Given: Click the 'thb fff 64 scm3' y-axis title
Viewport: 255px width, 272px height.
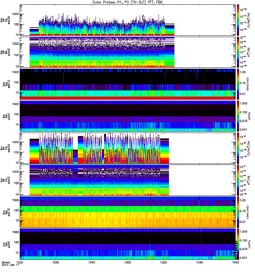Looking at the screenshot, I should coord(5,52).
